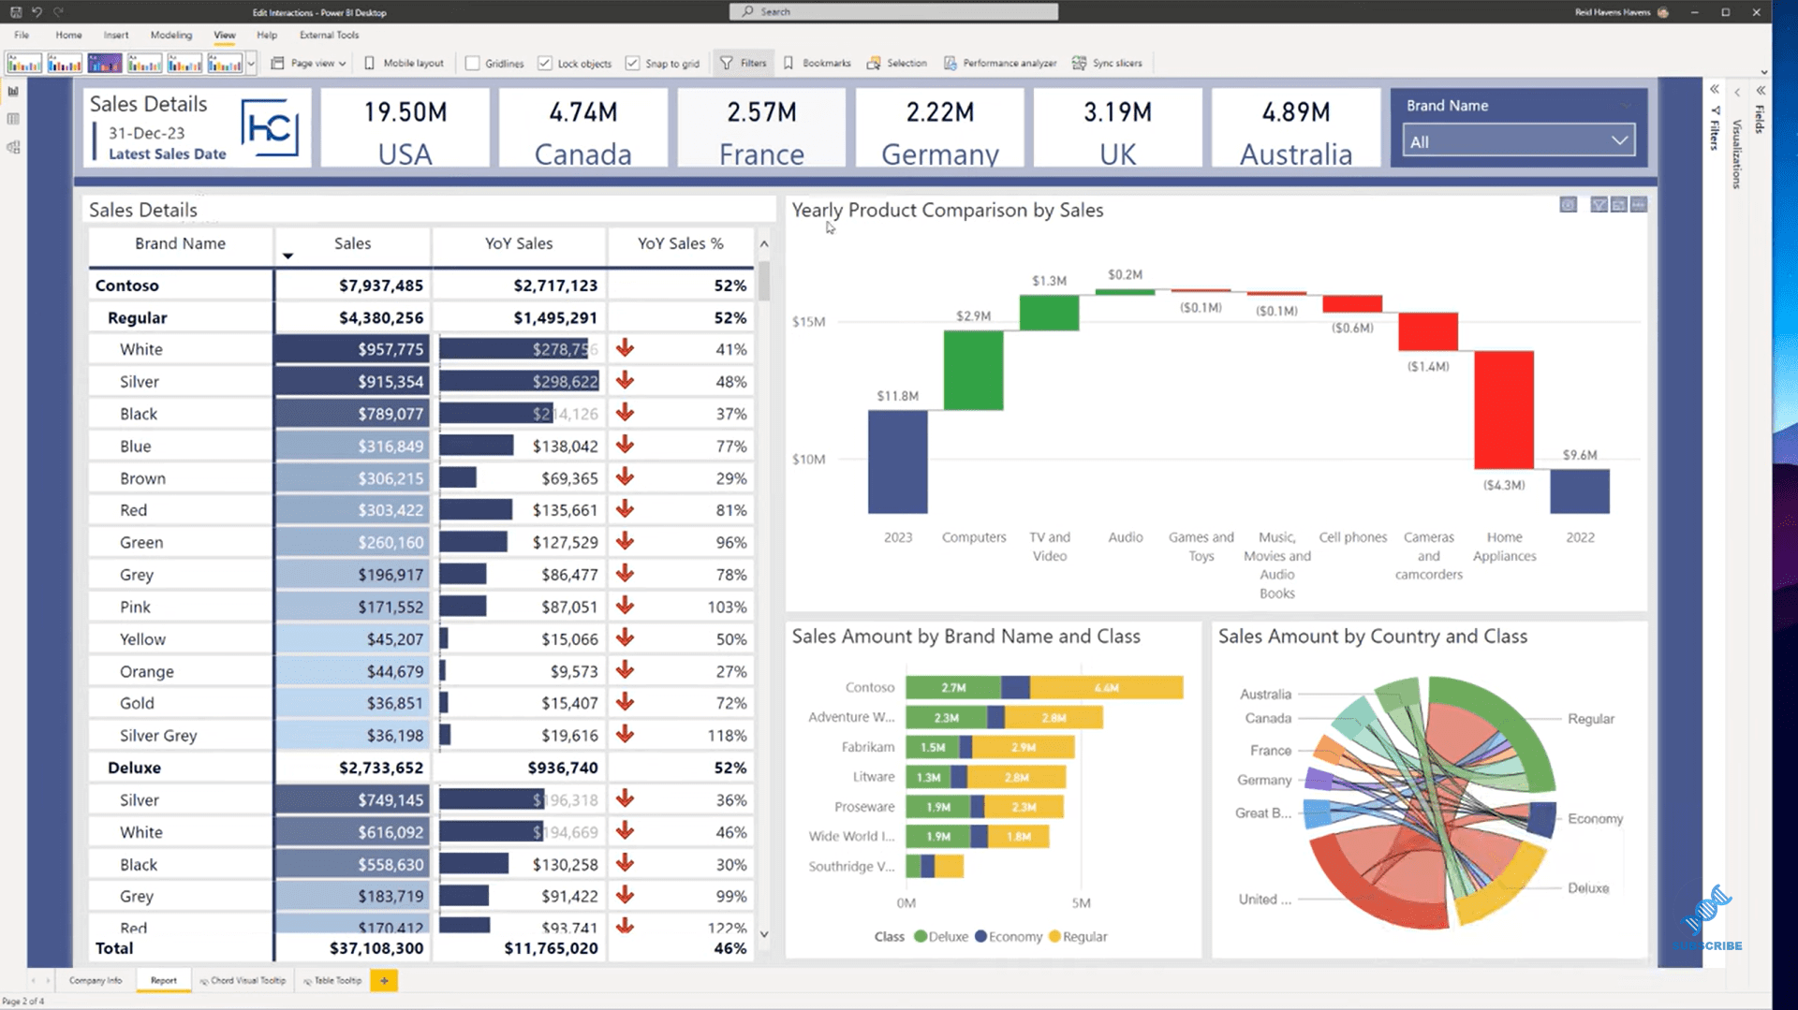The image size is (1798, 1010).
Task: Switch to the Home ribbon tab
Action: click(x=68, y=35)
